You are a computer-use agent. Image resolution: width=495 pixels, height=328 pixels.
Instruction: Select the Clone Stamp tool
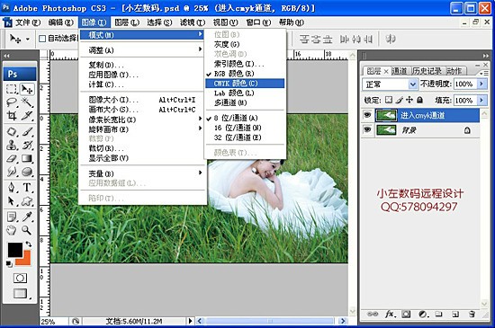click(12, 145)
